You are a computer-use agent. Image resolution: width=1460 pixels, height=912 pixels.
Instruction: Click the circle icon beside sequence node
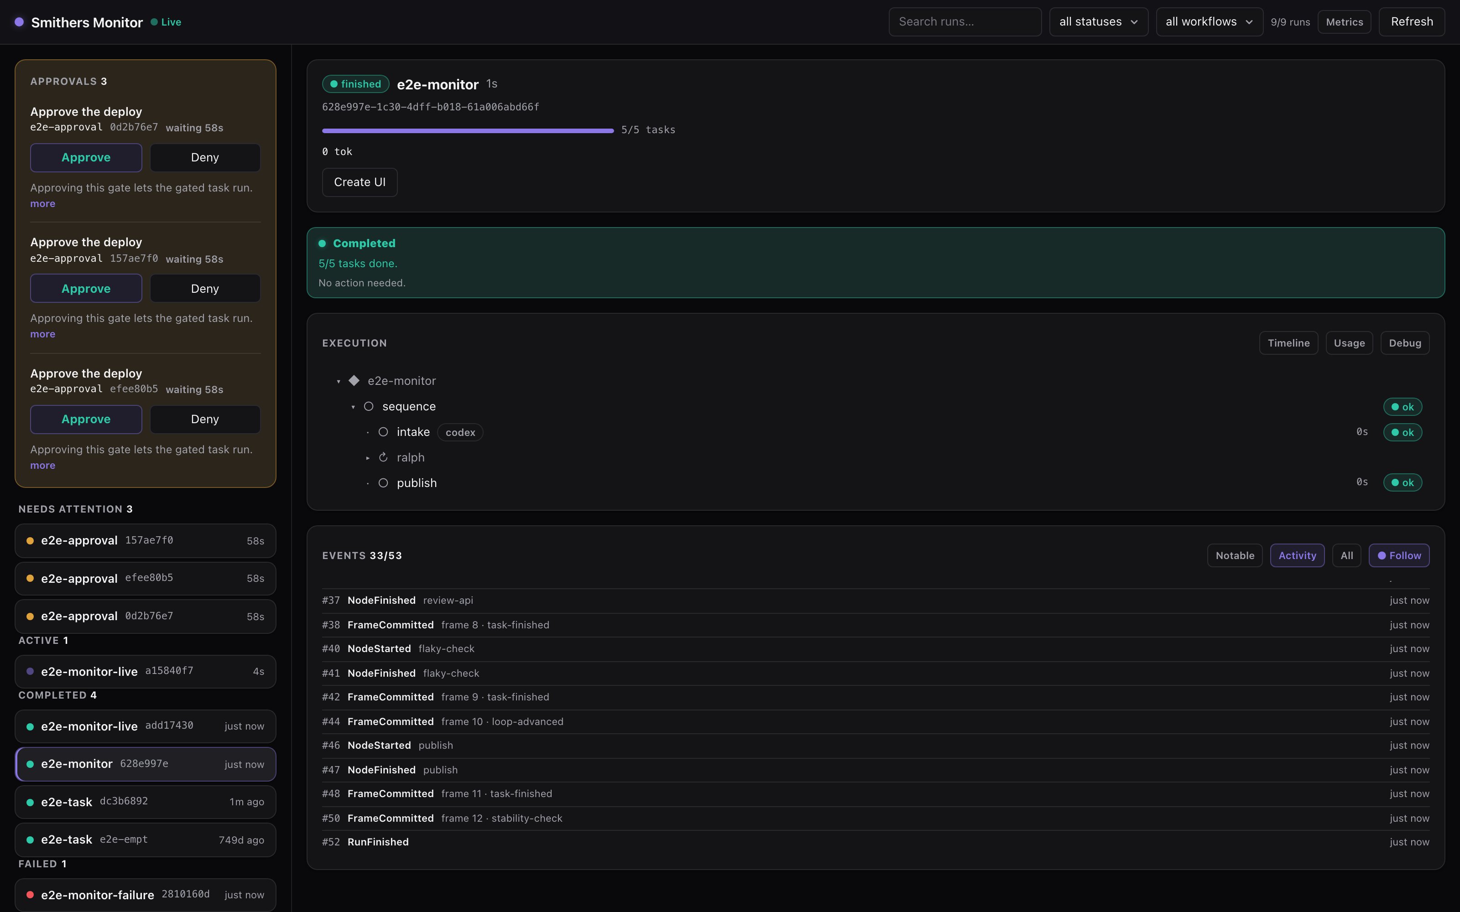[x=369, y=407]
